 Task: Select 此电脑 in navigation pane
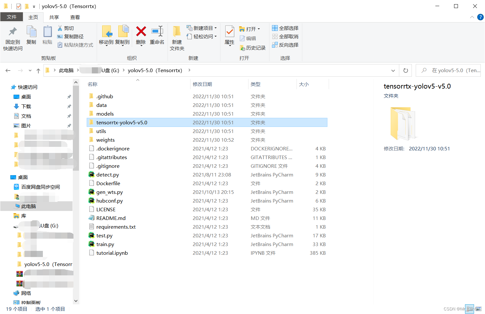point(36,206)
